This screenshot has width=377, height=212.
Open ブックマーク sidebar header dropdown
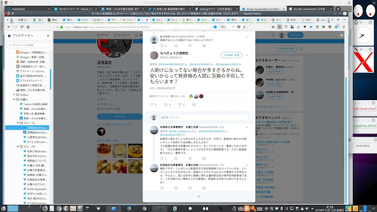[22, 35]
